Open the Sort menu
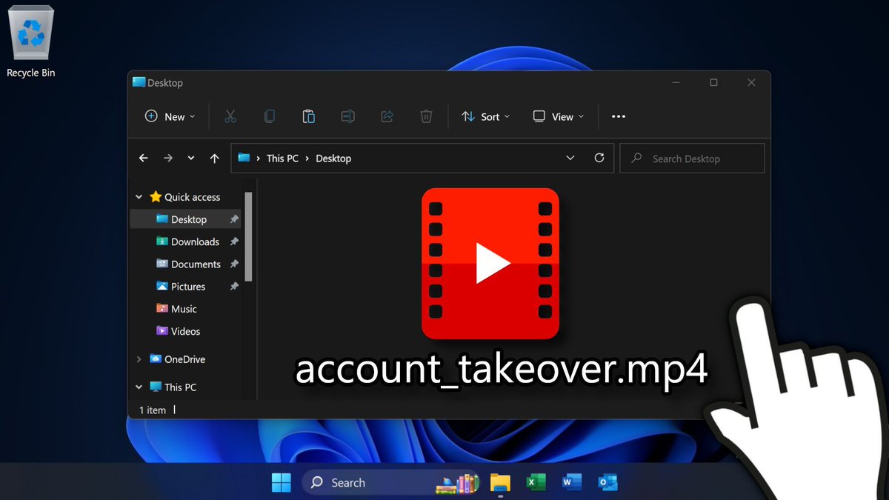This screenshot has height=500, width=889. (485, 116)
